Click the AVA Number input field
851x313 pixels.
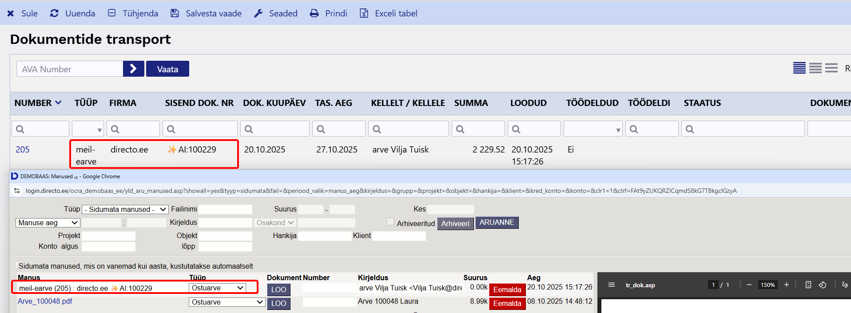[x=70, y=69]
